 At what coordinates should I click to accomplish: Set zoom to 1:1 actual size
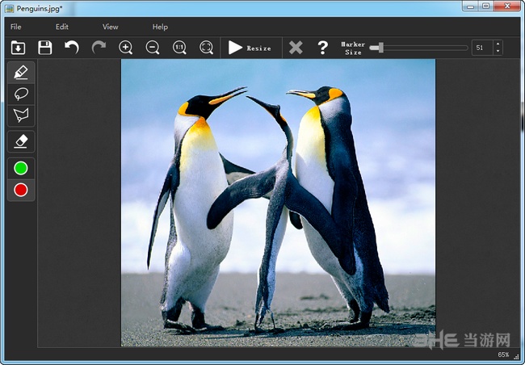(x=179, y=48)
